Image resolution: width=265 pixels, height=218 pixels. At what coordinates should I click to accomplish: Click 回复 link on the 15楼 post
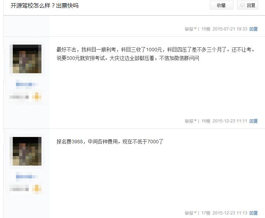coord(254,29)
